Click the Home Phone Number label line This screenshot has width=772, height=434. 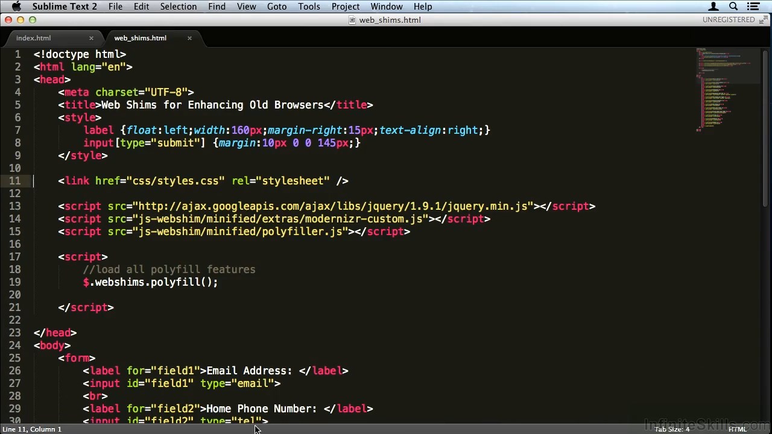tap(228, 409)
